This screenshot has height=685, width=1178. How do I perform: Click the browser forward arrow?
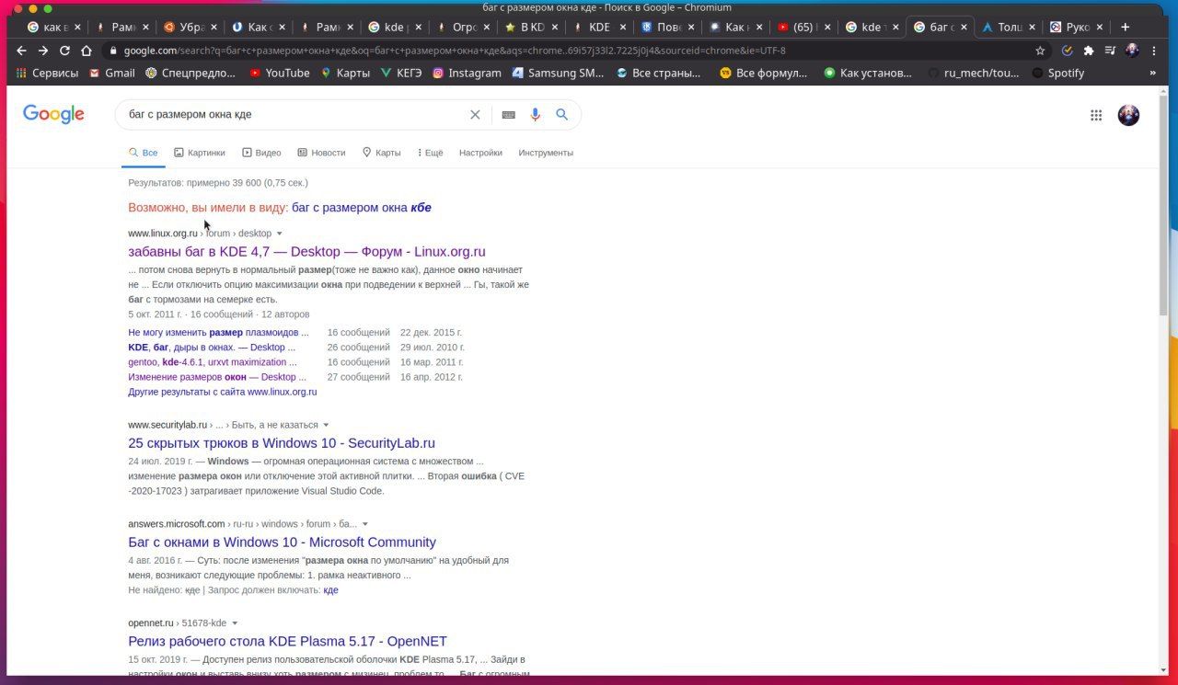42,51
